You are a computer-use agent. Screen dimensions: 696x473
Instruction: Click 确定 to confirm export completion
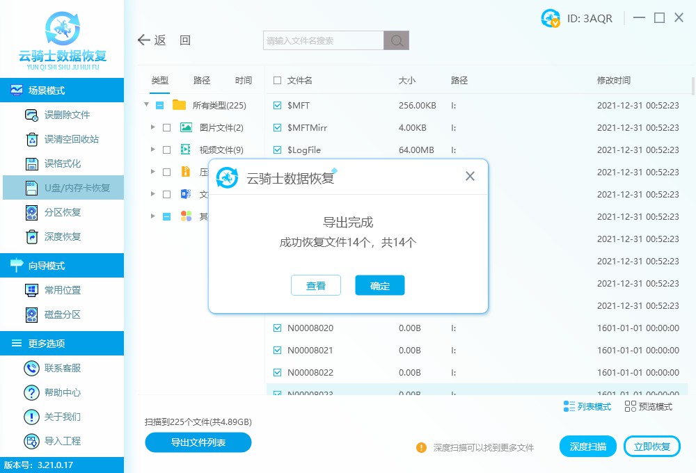click(x=379, y=285)
